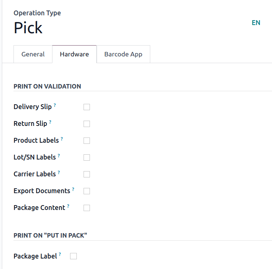Enable the Delivery Slip checkbox
The width and height of the screenshot is (272, 269).
tap(87, 107)
